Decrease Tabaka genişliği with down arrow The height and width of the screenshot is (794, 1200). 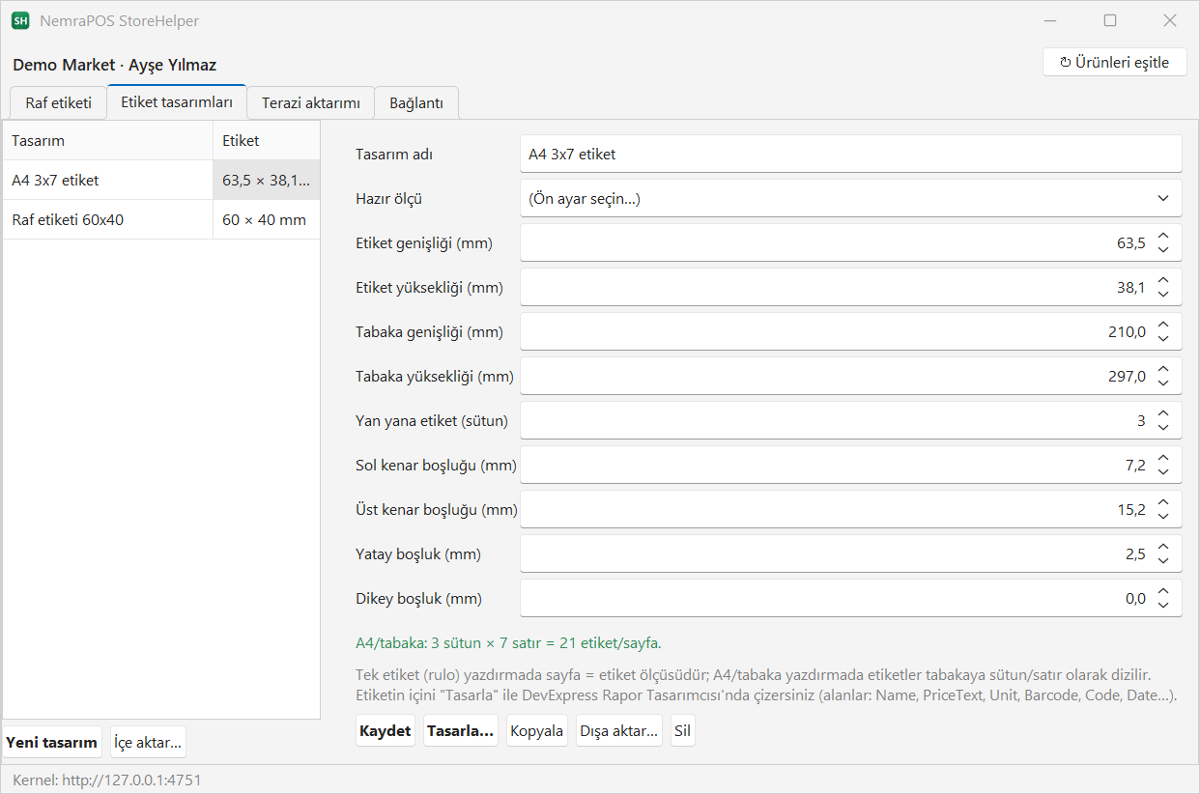[1163, 339]
